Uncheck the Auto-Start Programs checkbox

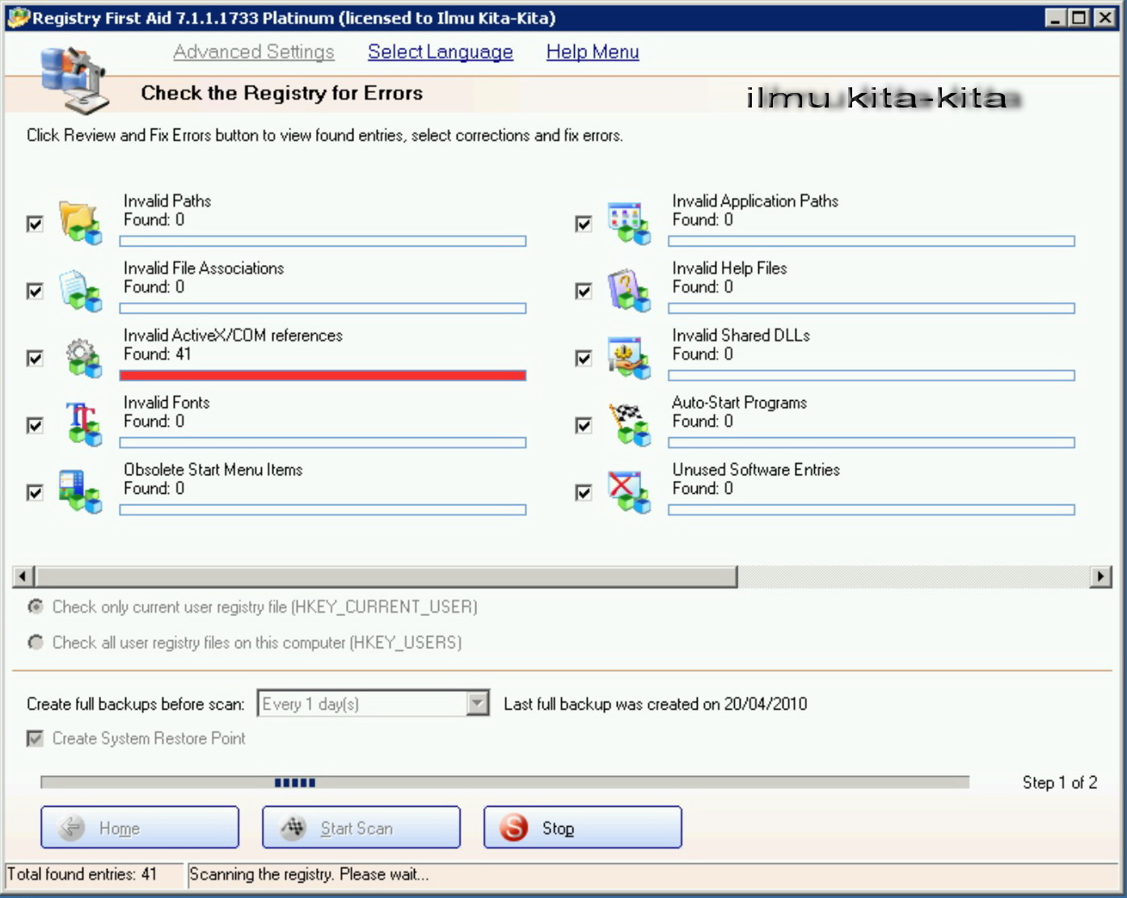click(583, 425)
